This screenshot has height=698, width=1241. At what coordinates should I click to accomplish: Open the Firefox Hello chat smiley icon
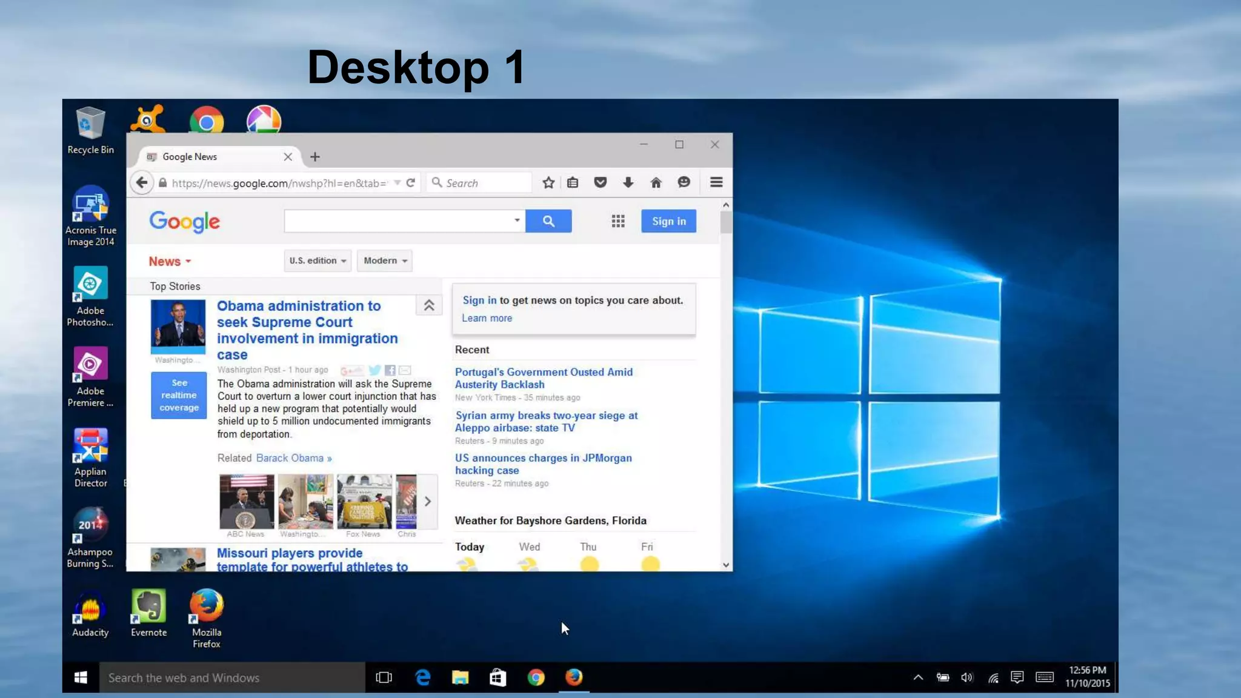(684, 182)
